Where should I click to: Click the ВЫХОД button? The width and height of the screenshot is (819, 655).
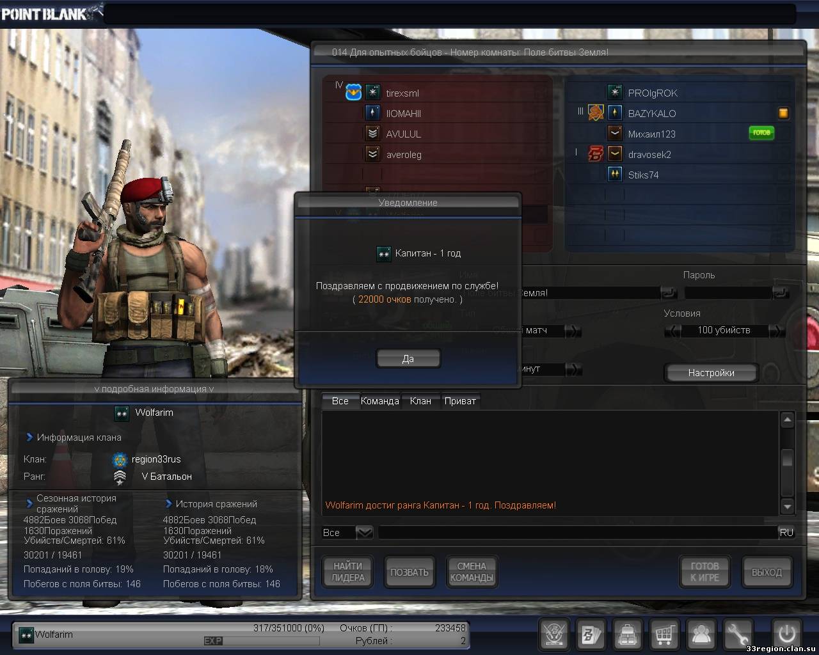click(767, 572)
